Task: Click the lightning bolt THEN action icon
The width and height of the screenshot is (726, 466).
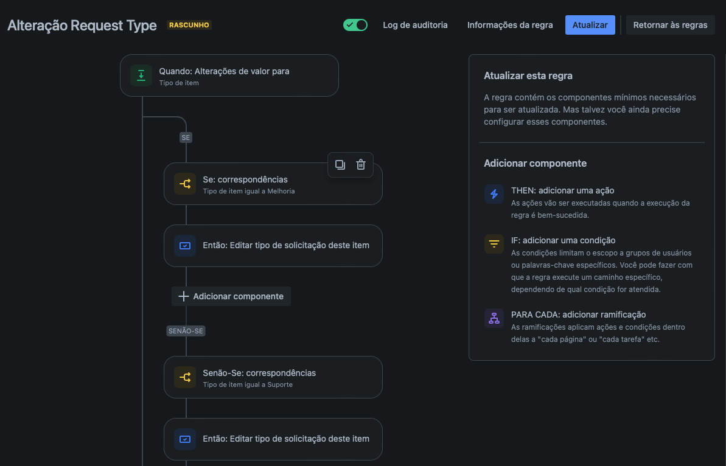Action: coord(494,194)
